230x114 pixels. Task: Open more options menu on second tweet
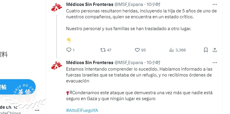[x=215, y=63]
